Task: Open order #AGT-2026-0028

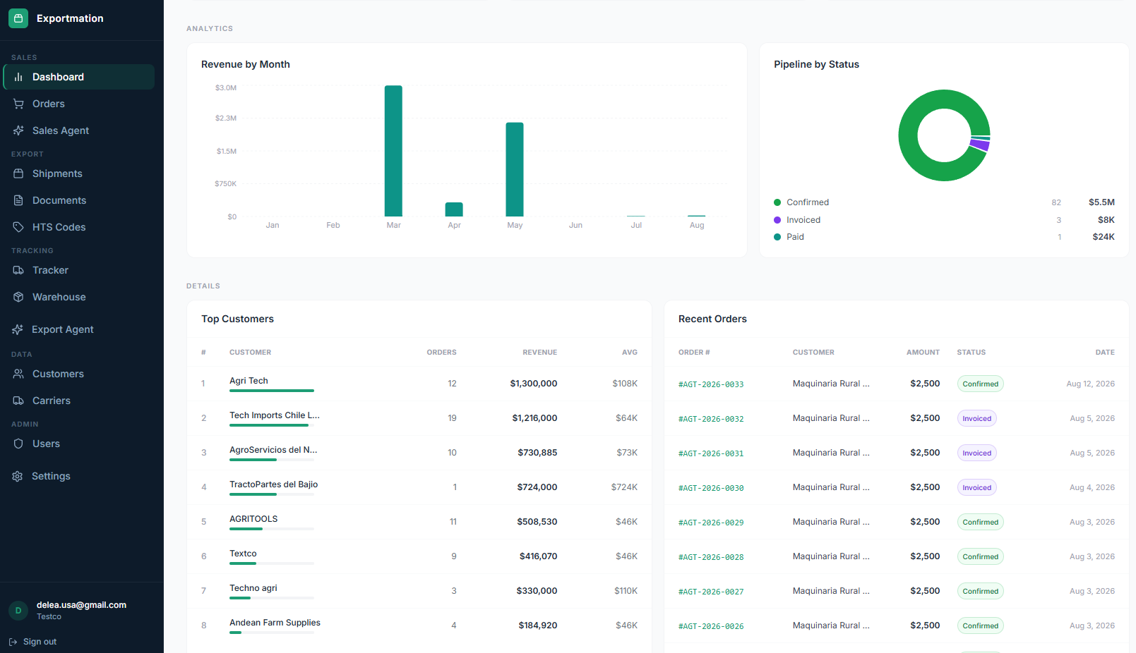Action: pyautogui.click(x=711, y=557)
